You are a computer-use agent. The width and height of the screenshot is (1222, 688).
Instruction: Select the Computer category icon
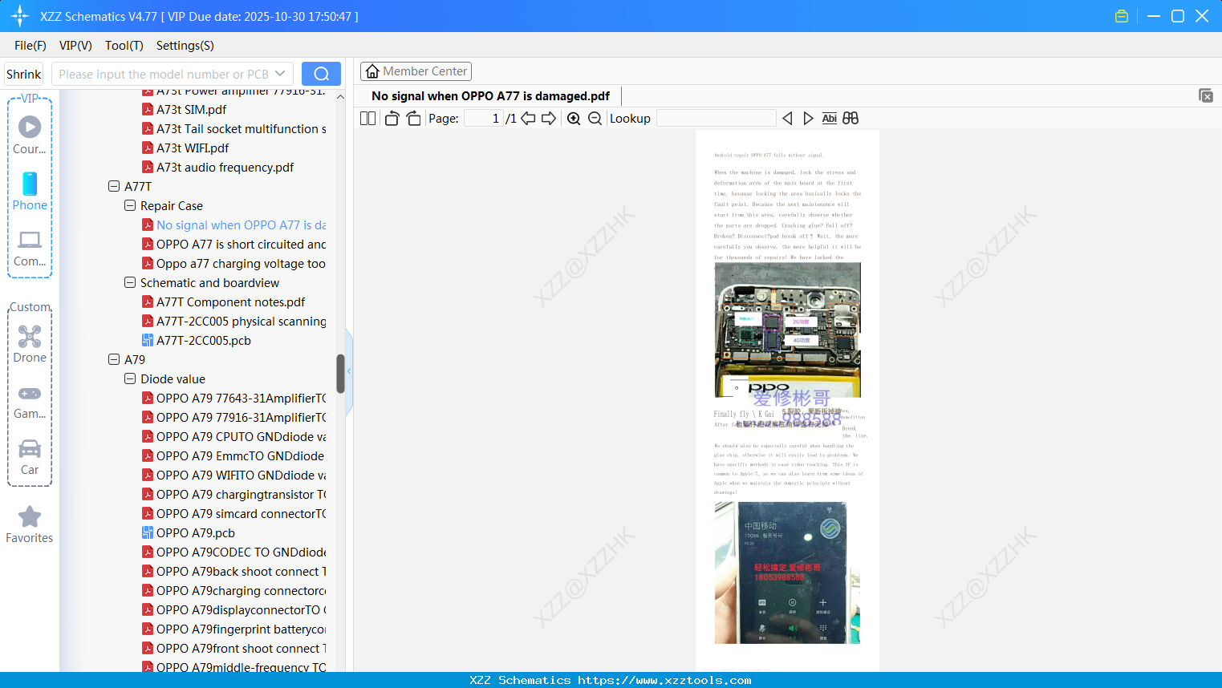[x=30, y=248]
